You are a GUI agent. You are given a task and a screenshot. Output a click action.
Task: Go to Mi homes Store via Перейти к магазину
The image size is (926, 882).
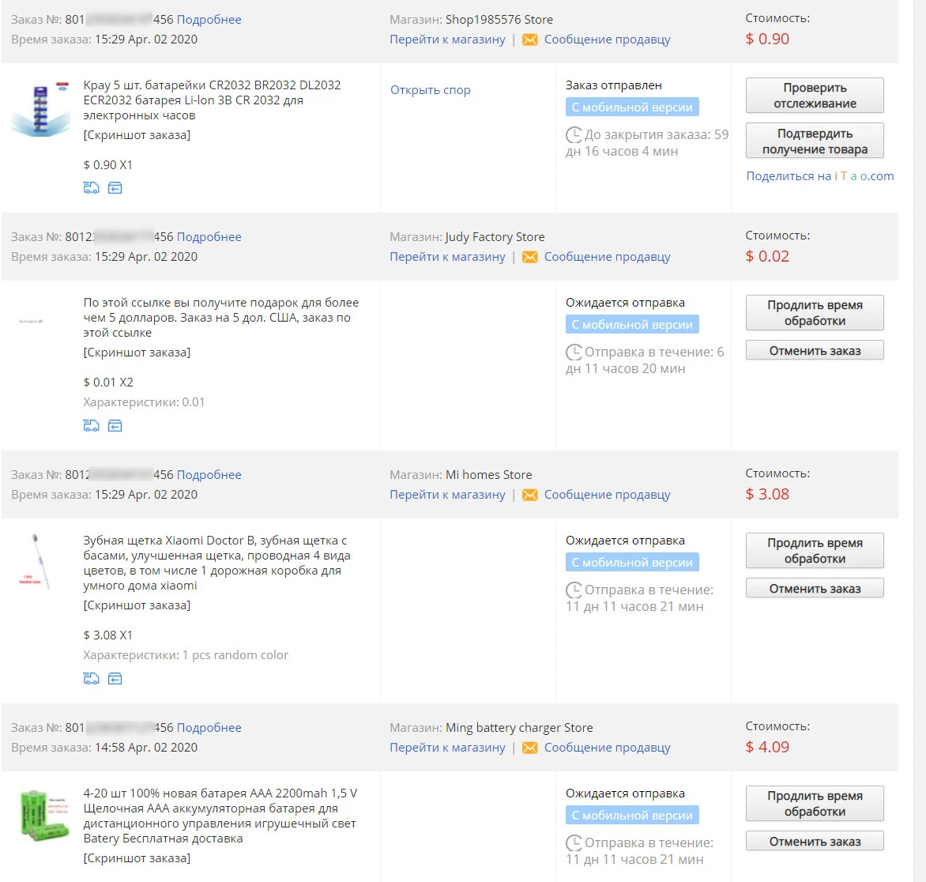tap(447, 495)
